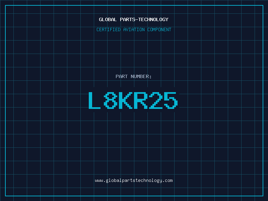Click the PART NUMBER: label
Screen dimensions: 268x201
pos(134,76)
